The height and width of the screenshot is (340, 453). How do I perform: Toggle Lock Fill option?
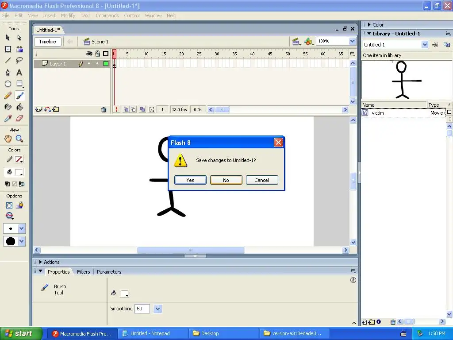(19, 205)
